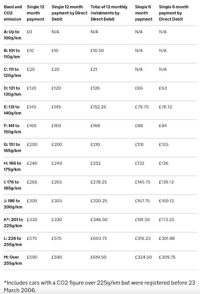Click the 'Single 12 month payment' header

click(x=36, y=13)
